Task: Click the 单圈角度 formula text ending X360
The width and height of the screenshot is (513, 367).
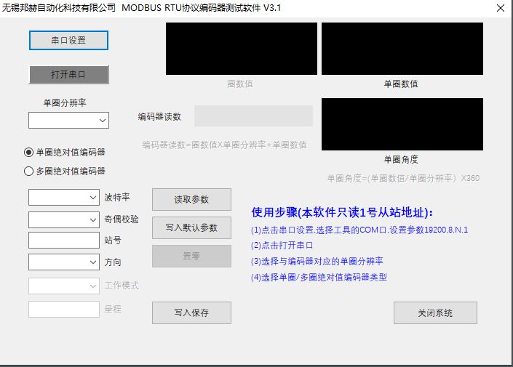Action: (x=403, y=178)
